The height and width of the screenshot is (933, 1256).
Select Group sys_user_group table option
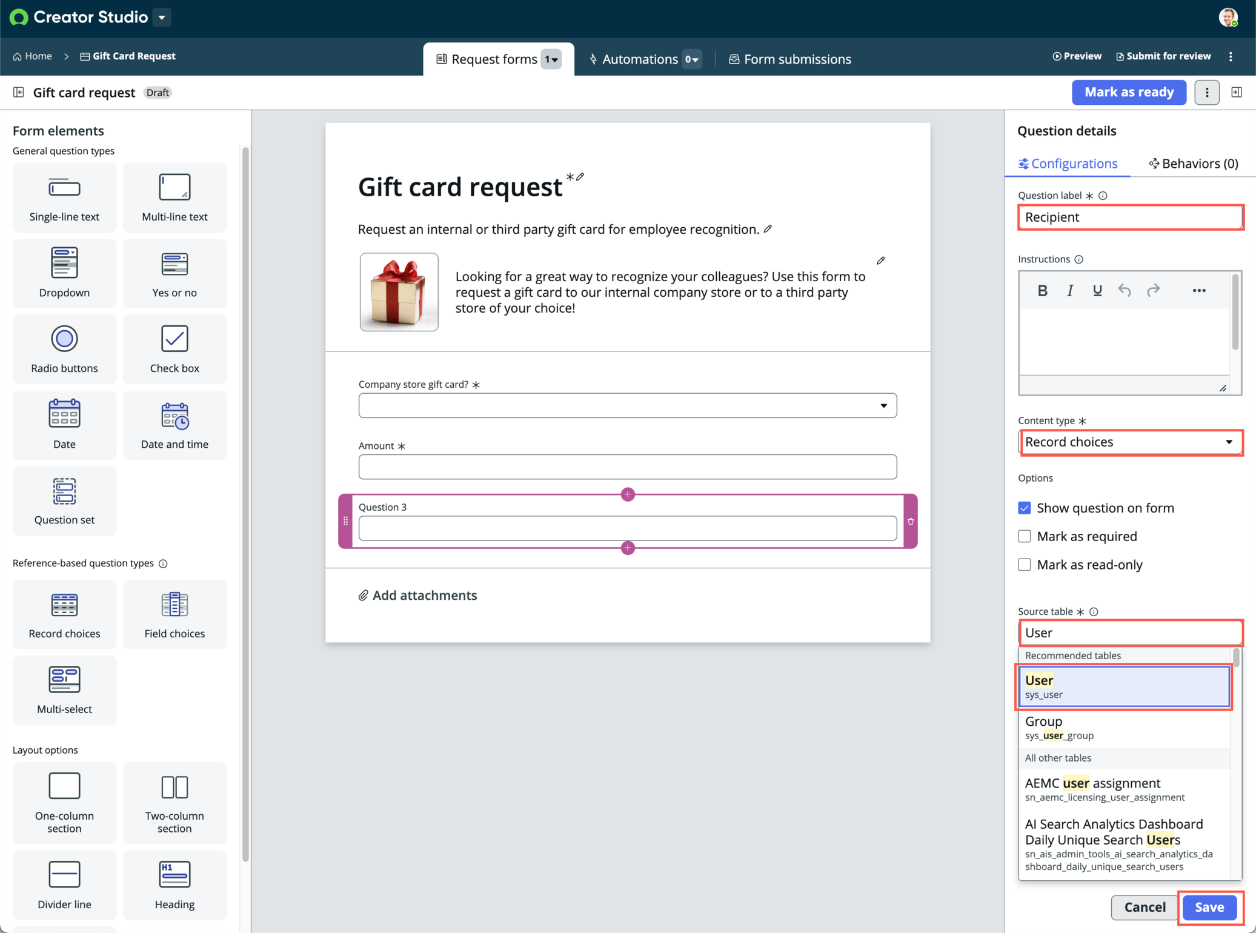click(1125, 728)
